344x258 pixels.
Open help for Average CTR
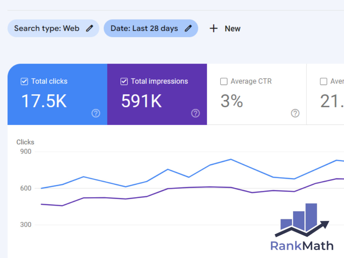coord(295,113)
